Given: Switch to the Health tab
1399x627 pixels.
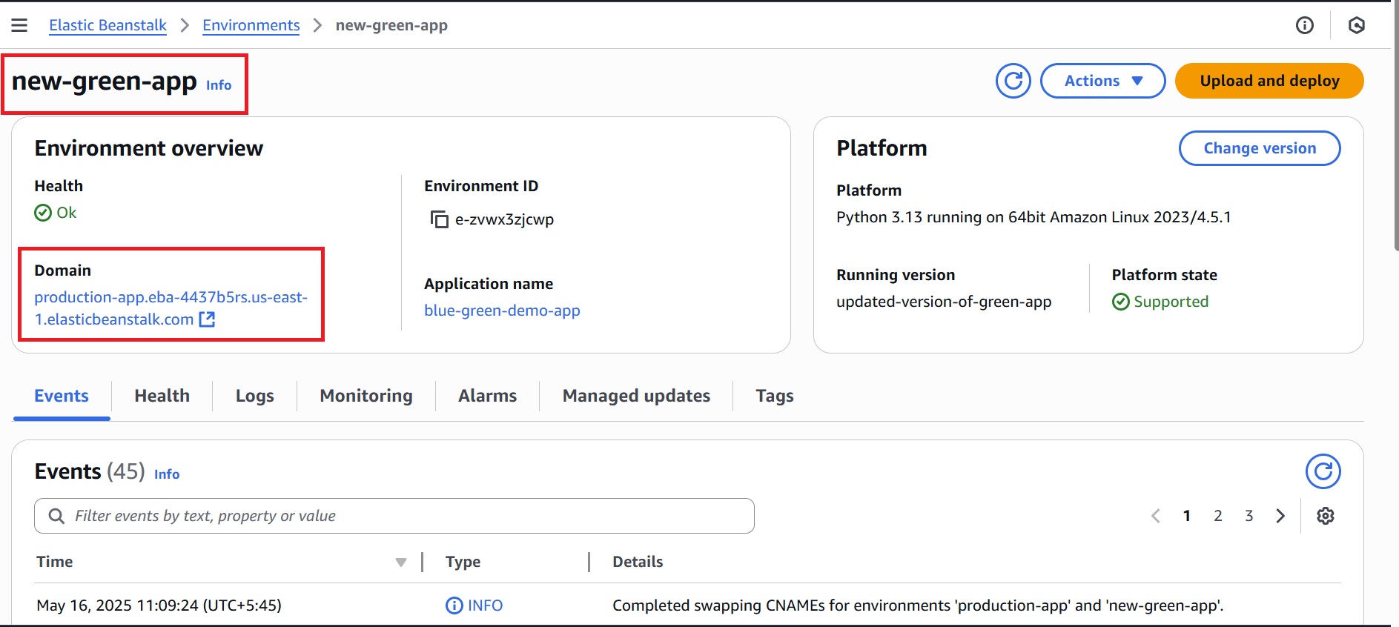Looking at the screenshot, I should pyautogui.click(x=162, y=396).
